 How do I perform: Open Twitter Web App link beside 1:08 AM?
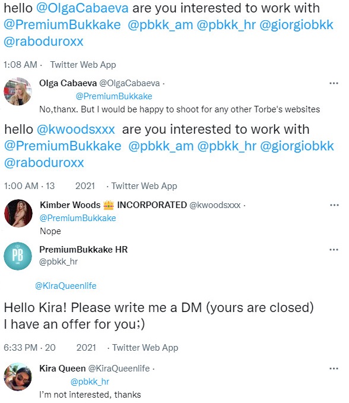tap(83, 65)
